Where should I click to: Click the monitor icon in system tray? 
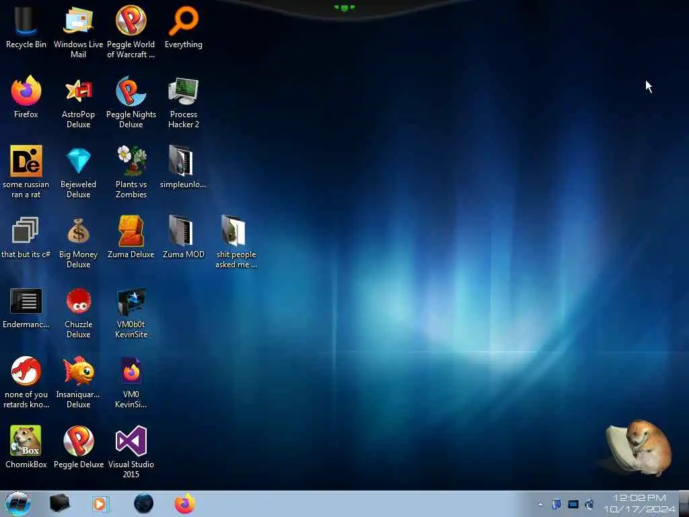pyautogui.click(x=573, y=504)
